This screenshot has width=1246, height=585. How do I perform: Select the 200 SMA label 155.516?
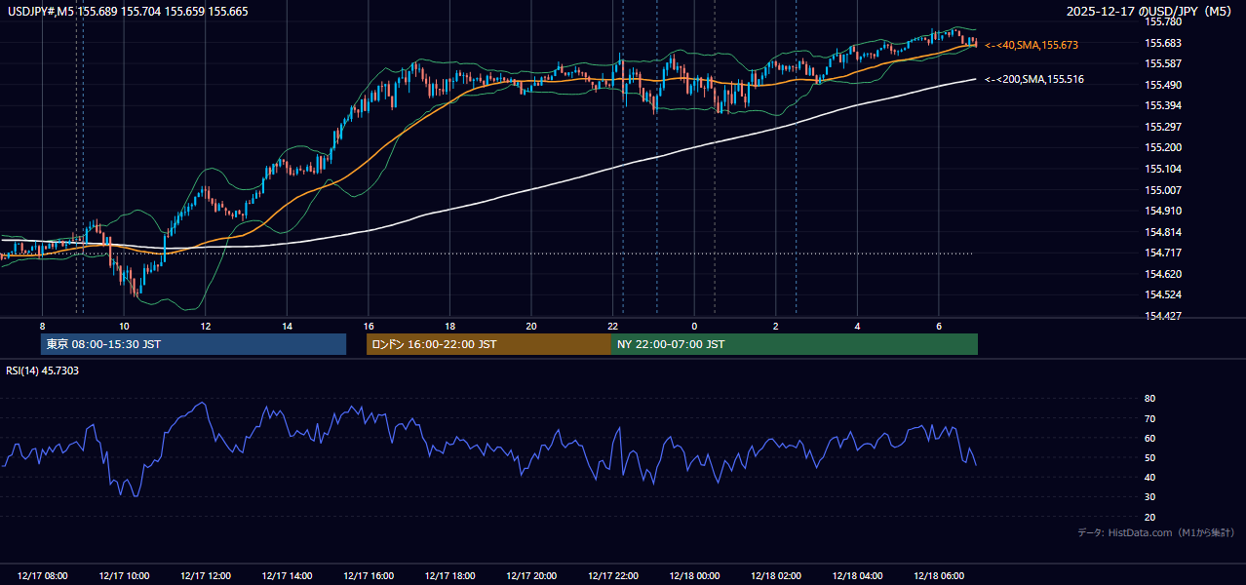(1034, 79)
